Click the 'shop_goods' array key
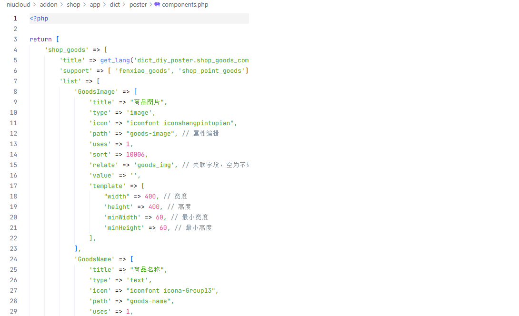519x316 pixels. coord(67,50)
